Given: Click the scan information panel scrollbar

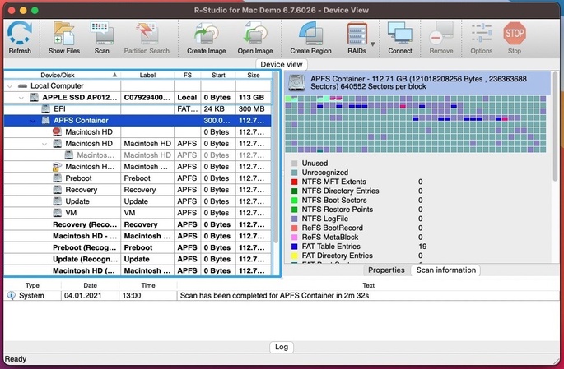Looking at the screenshot, I should (x=555, y=126).
